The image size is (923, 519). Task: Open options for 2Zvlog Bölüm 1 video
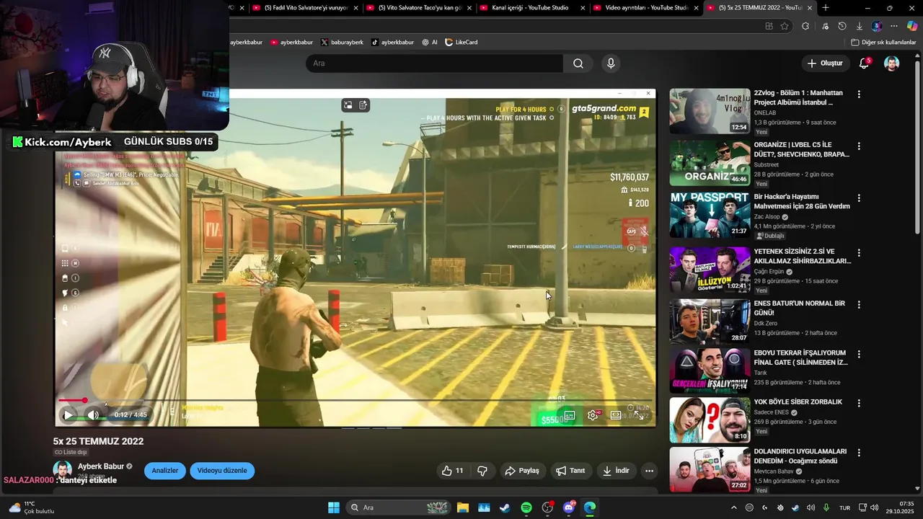pyautogui.click(x=859, y=94)
